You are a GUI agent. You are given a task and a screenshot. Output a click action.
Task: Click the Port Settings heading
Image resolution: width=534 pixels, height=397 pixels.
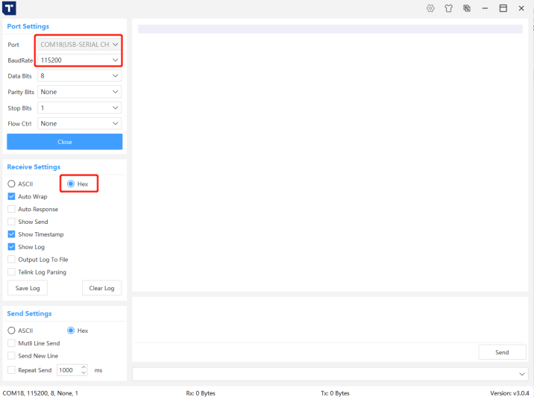pos(28,26)
